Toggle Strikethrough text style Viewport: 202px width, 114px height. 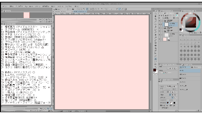[175, 92]
